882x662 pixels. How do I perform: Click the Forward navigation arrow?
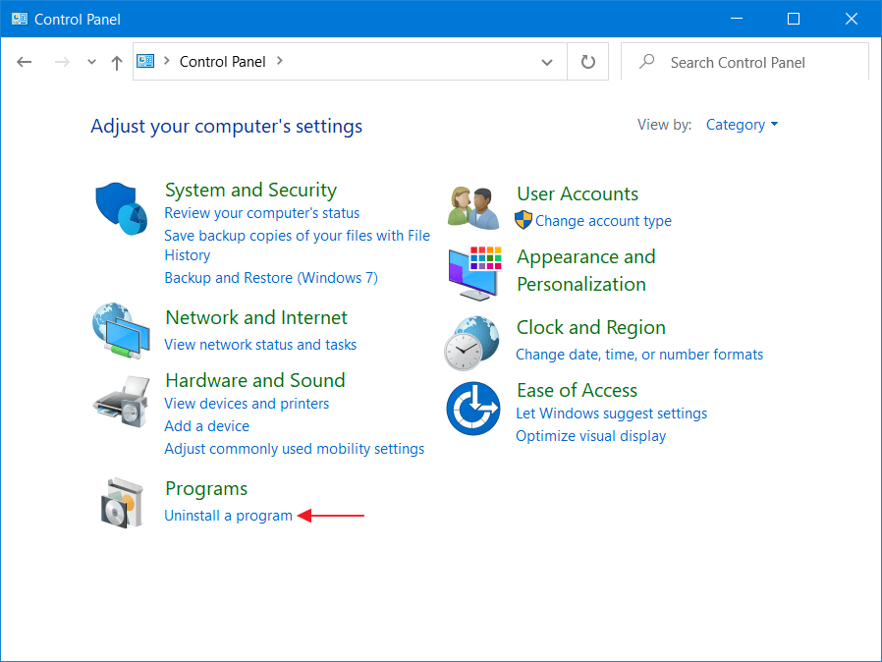point(62,62)
